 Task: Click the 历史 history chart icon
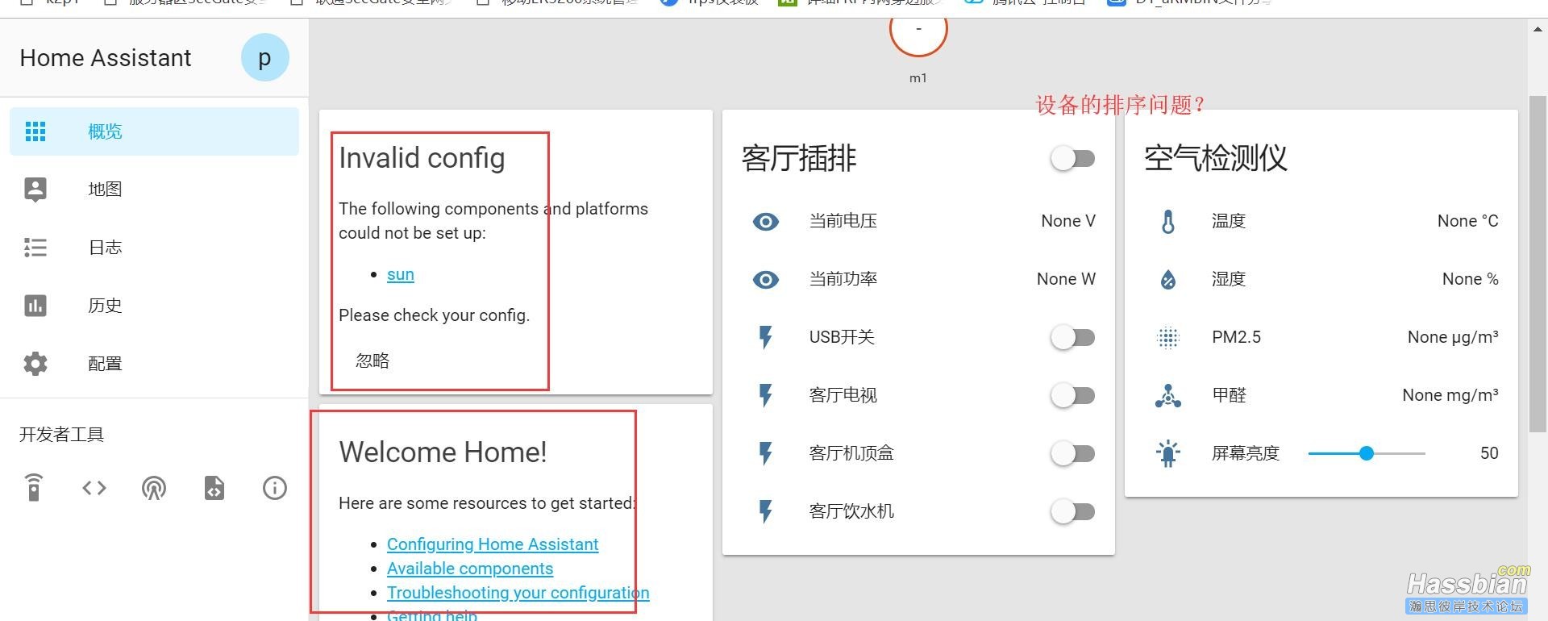click(x=35, y=306)
